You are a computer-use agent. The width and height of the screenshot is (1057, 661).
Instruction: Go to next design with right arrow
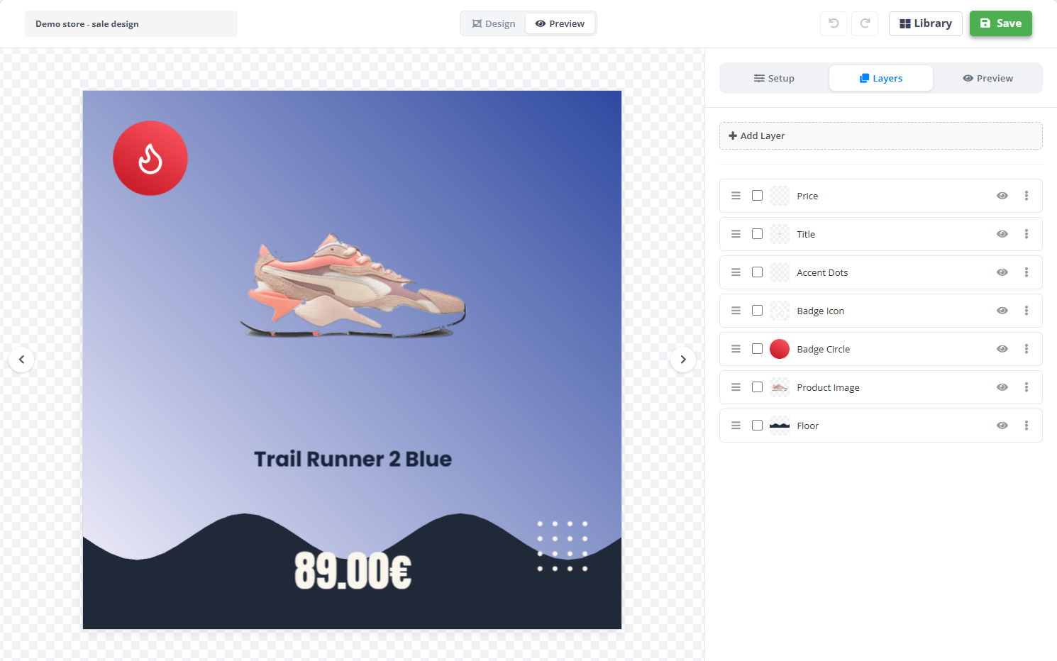coord(683,360)
